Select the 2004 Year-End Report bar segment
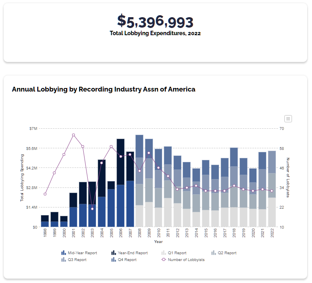The image size is (312, 283). click(102, 178)
